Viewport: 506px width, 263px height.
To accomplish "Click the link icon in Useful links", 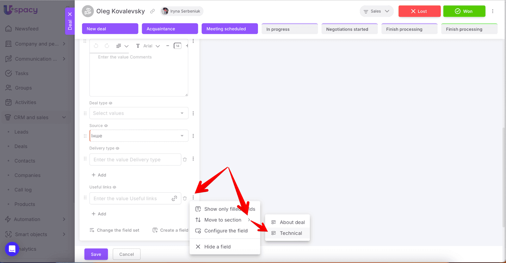I will (x=174, y=199).
